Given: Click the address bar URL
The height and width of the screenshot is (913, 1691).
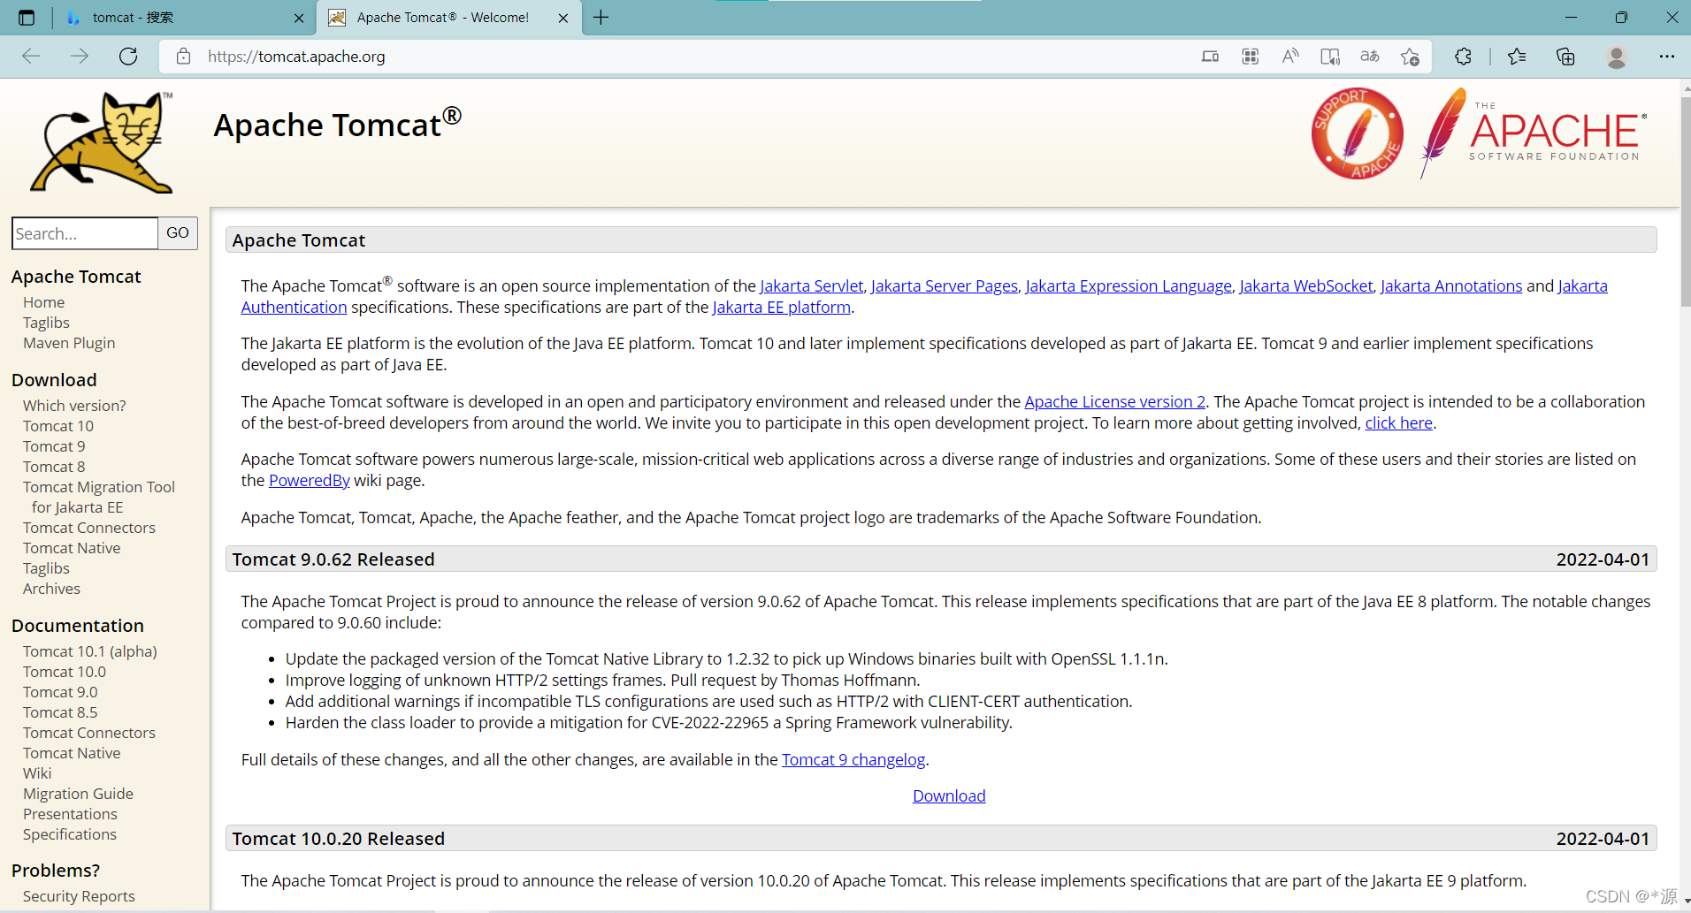Looking at the screenshot, I should pos(296,57).
